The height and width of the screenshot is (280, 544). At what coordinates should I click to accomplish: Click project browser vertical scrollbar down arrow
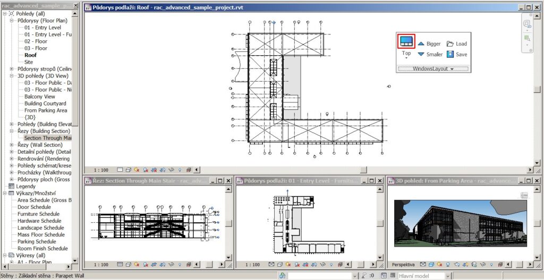(x=75, y=260)
